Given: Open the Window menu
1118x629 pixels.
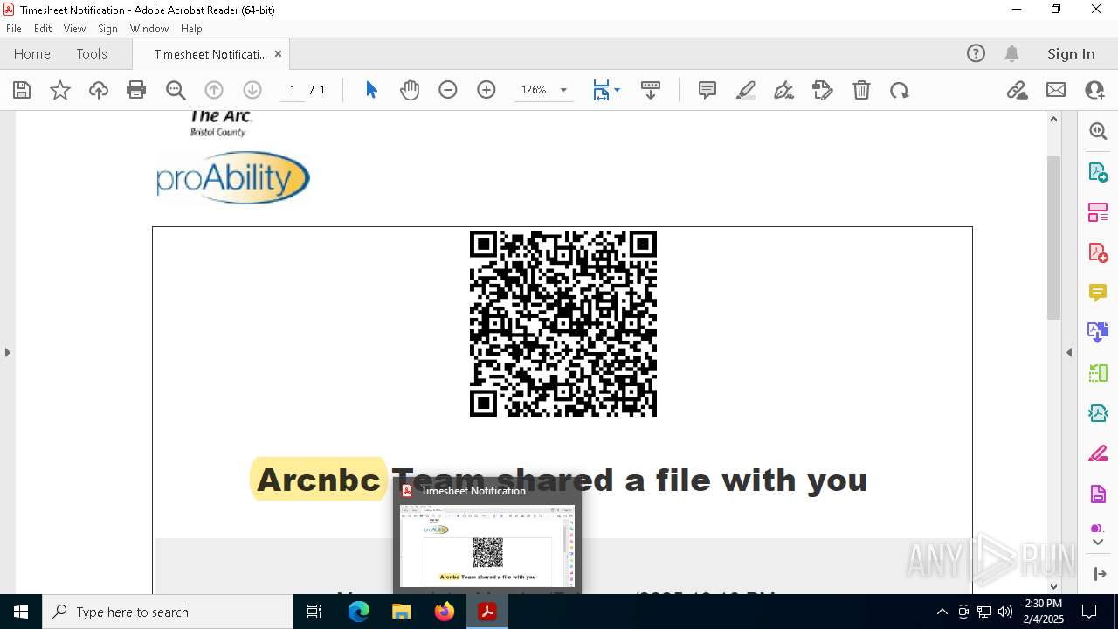Looking at the screenshot, I should pos(149,29).
